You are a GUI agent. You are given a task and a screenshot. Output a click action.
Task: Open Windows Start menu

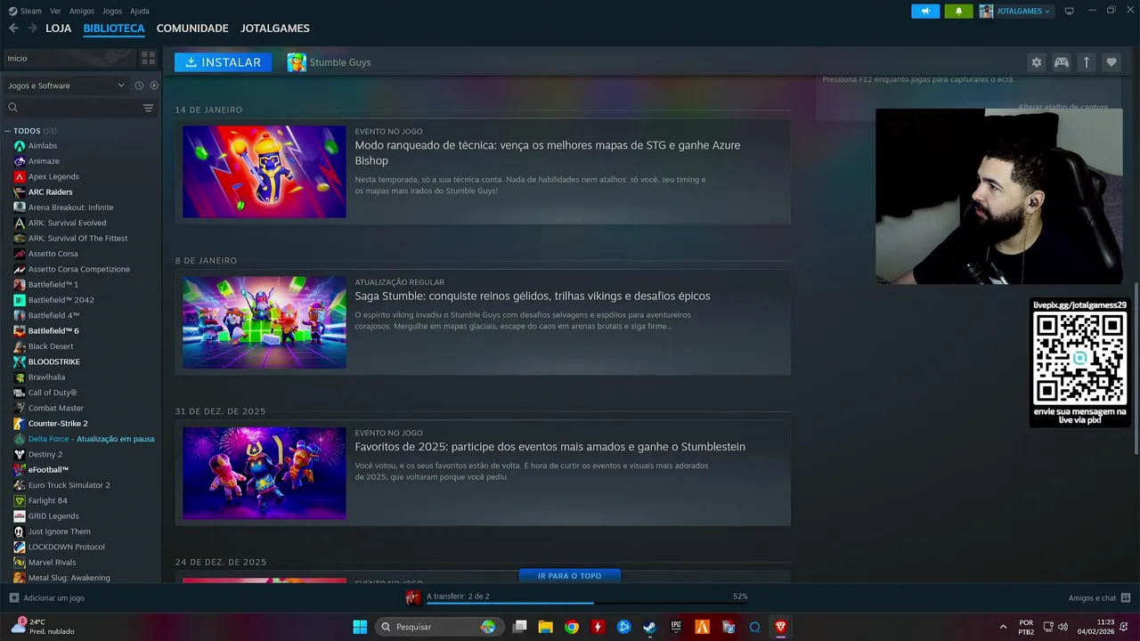pyautogui.click(x=360, y=627)
